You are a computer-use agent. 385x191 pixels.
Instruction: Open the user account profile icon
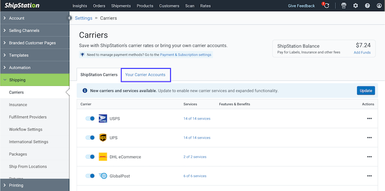tap(379, 6)
